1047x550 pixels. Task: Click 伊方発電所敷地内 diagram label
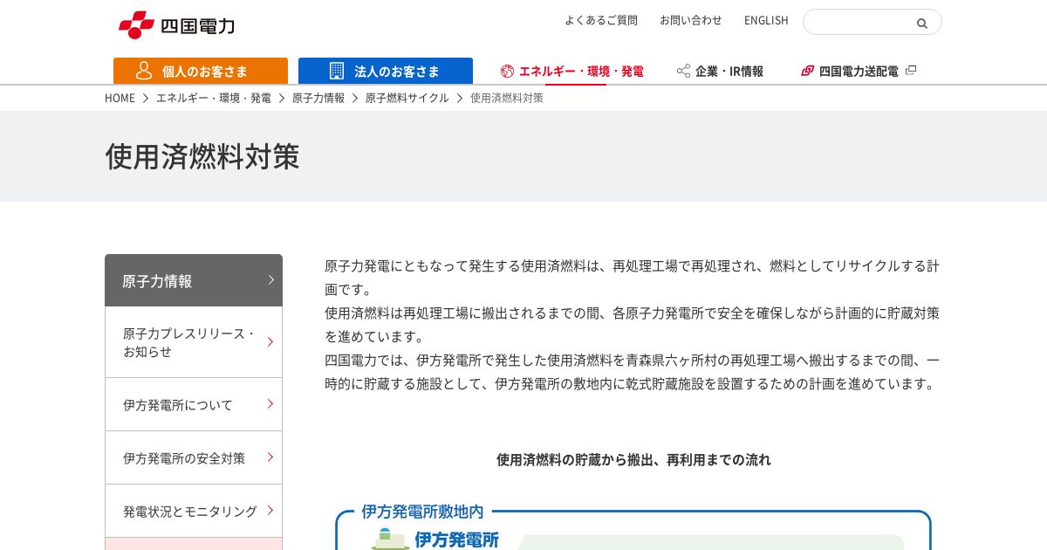tap(422, 512)
